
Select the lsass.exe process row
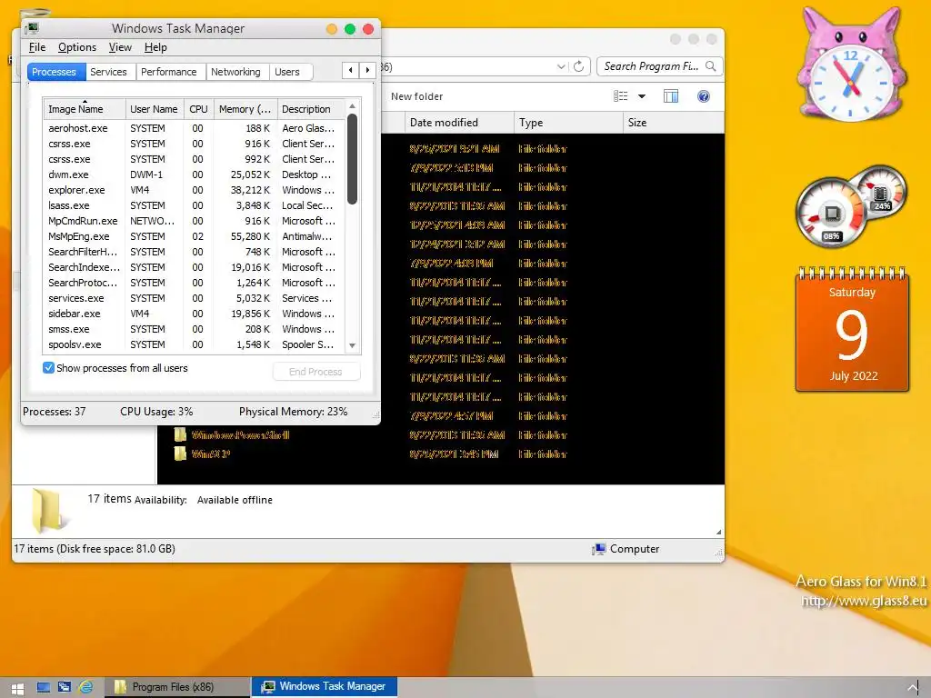(x=194, y=205)
